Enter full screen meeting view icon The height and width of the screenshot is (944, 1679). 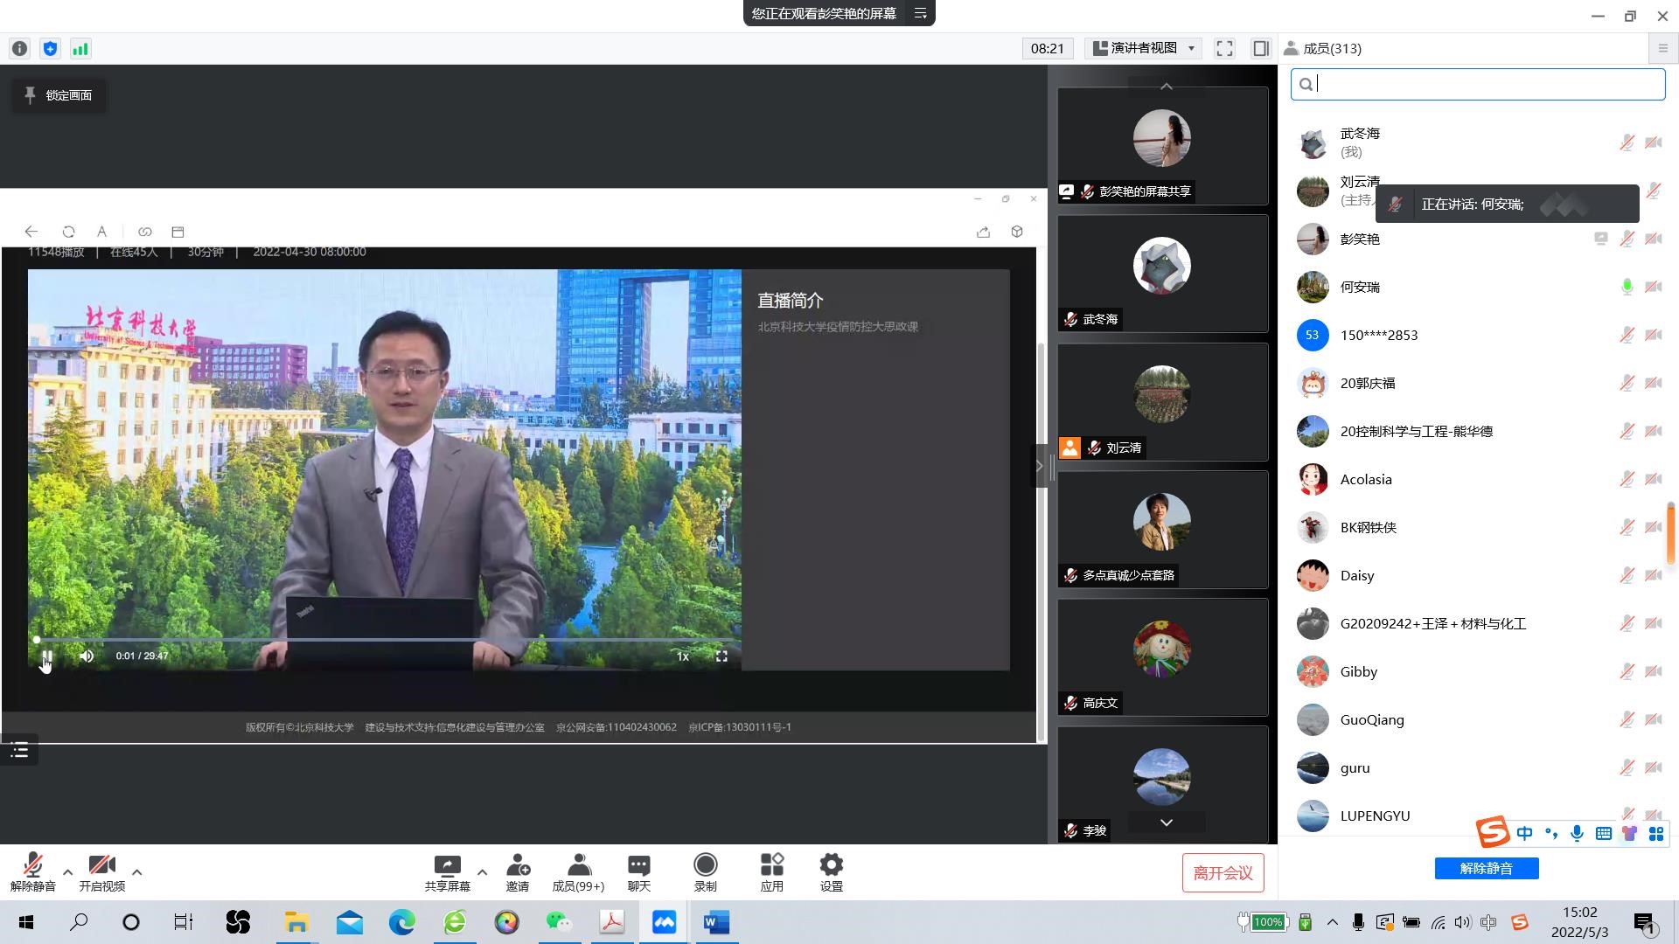coord(1224,49)
